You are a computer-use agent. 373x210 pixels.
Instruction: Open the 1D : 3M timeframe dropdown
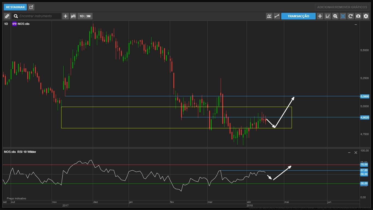click(85, 16)
